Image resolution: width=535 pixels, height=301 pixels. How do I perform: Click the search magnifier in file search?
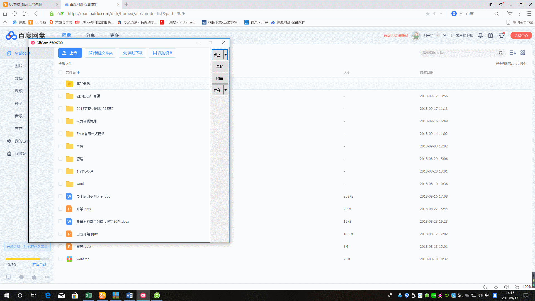coord(501,53)
